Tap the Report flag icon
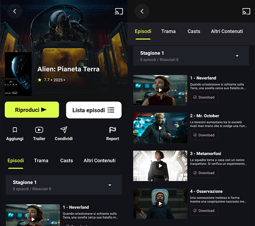255x226 pixels. tap(113, 130)
